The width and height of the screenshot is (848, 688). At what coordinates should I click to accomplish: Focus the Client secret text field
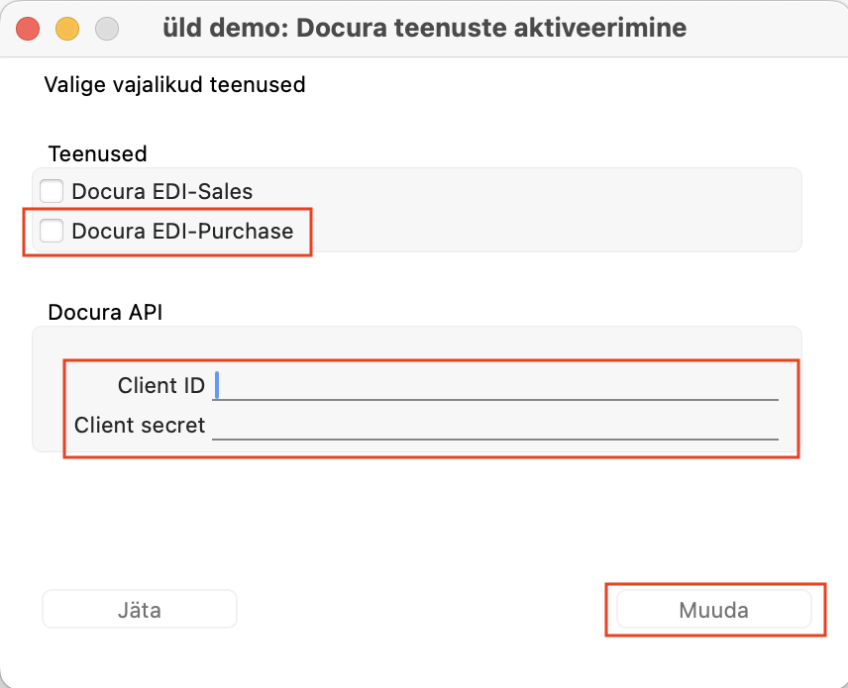[495, 426]
